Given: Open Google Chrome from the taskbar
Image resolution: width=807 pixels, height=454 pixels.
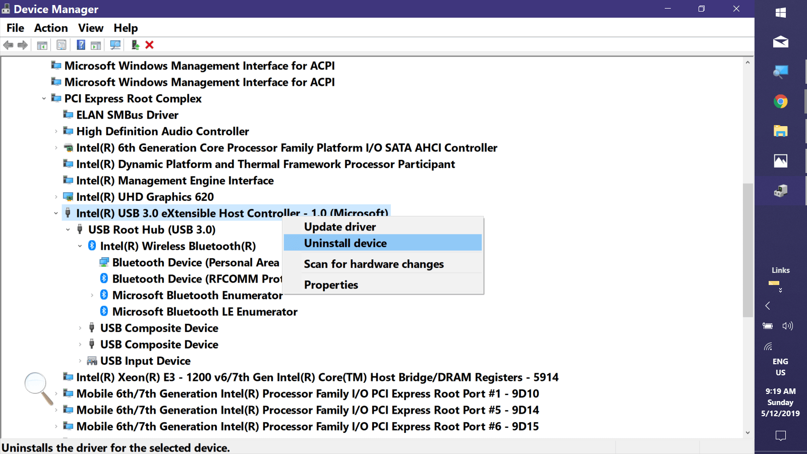Looking at the screenshot, I should (780, 102).
